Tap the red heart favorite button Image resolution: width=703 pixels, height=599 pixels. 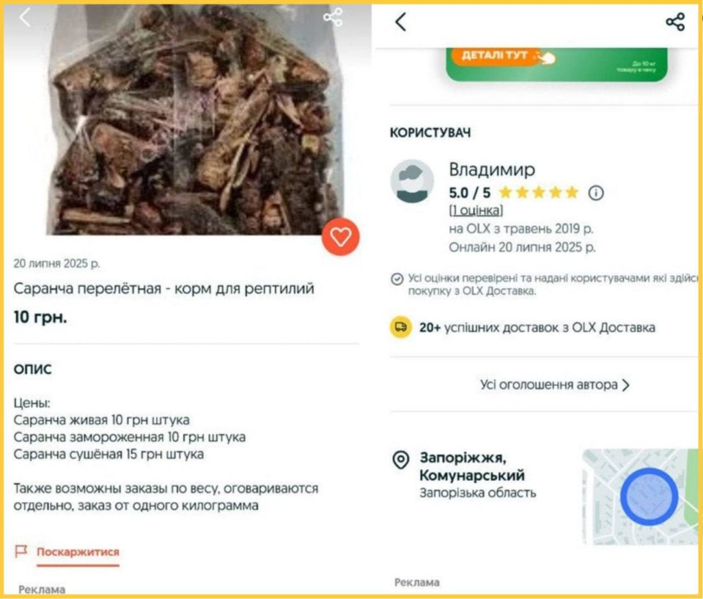[x=341, y=237]
